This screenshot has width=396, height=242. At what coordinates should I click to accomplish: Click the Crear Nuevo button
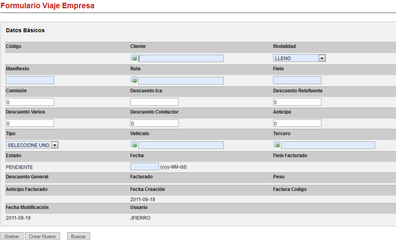pos(42,236)
